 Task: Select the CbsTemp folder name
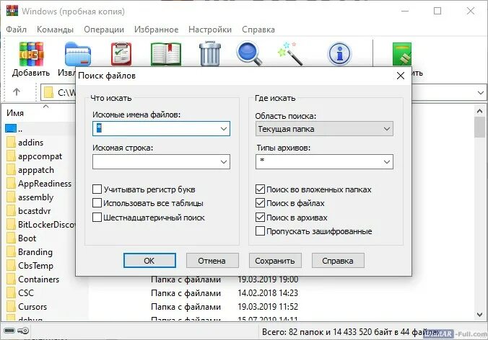pyautogui.click(x=35, y=266)
